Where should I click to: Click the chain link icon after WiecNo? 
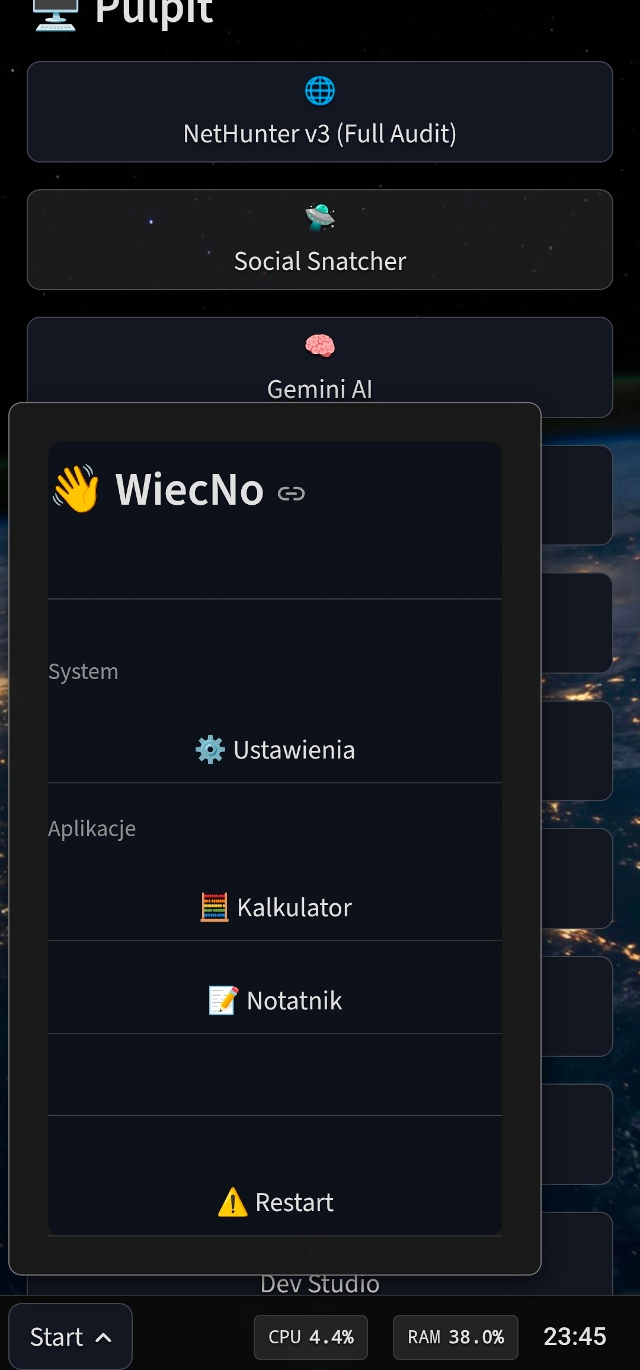click(291, 493)
